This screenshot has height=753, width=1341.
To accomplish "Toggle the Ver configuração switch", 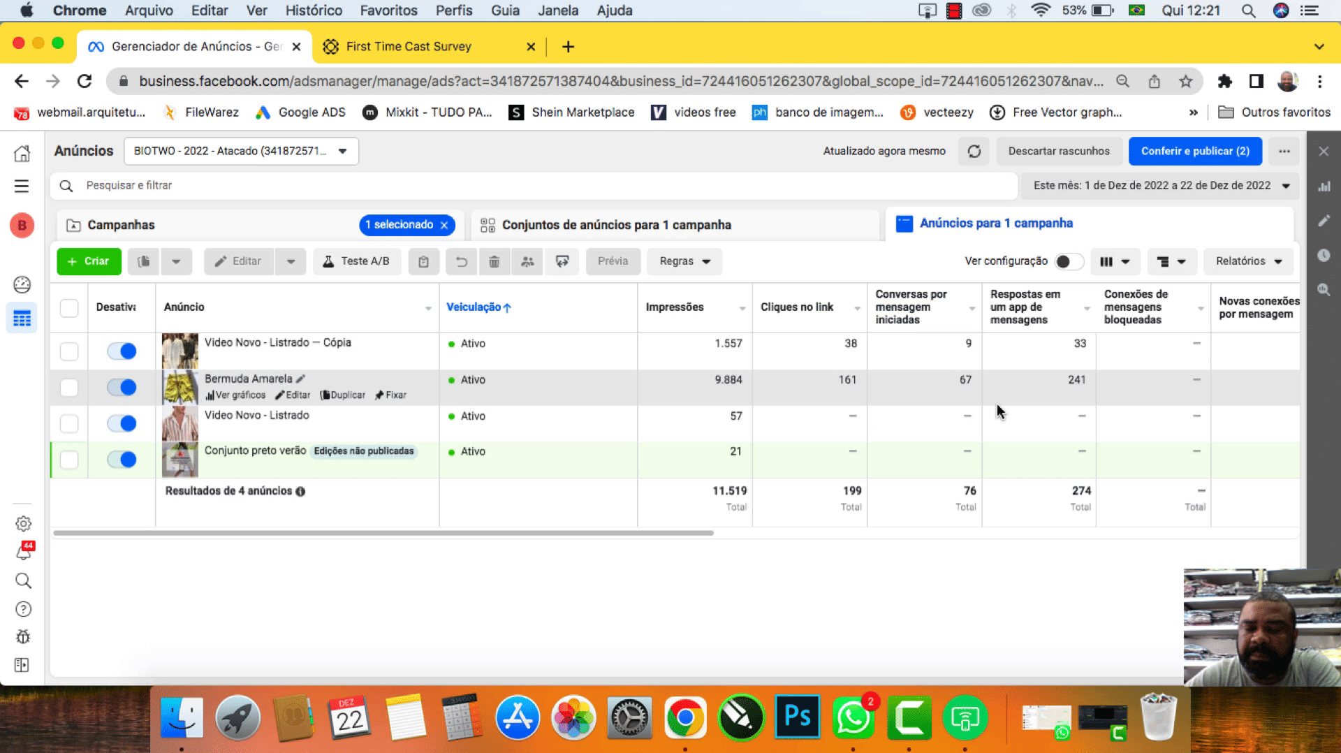I will coord(1068,261).
